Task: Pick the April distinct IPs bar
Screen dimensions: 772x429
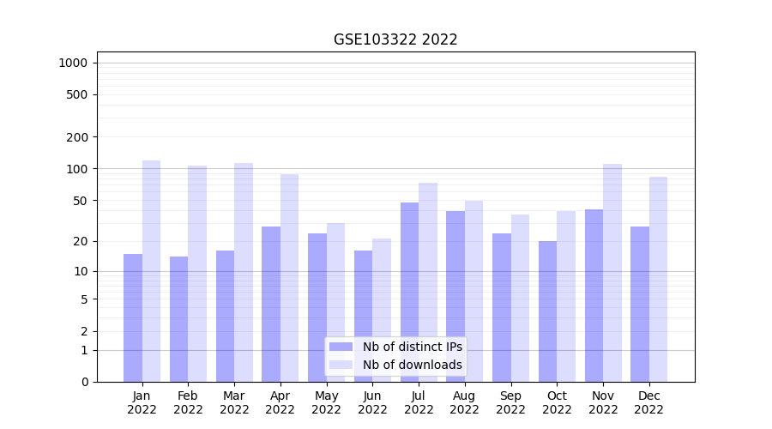Action: (x=271, y=304)
